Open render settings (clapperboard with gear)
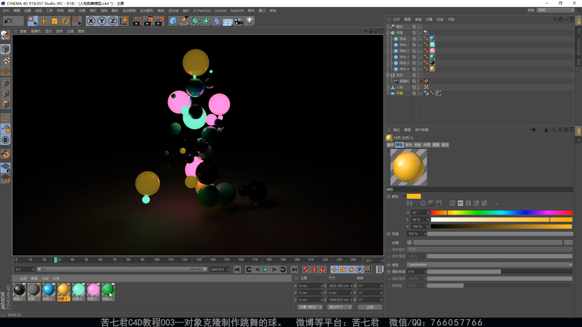Image resolution: width=582 pixels, height=327 pixels. click(159, 21)
